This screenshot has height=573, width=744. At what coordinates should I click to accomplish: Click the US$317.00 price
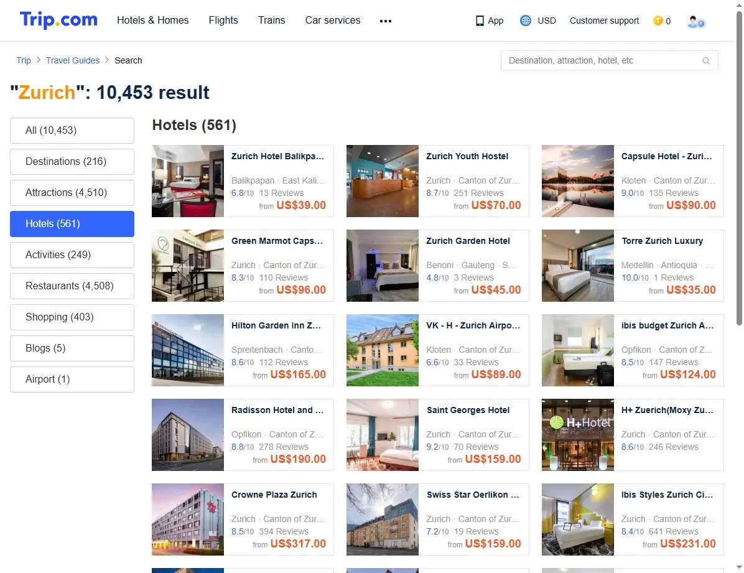(298, 544)
